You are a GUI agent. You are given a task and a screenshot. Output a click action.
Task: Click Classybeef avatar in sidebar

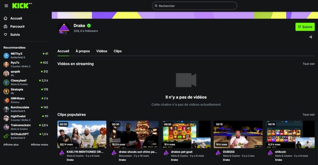6,82
